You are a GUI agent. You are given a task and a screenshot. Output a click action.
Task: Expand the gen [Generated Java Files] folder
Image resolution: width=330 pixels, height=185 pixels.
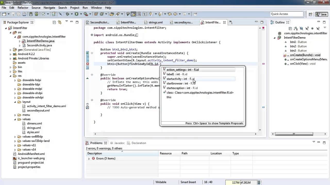[x=11, y=50]
